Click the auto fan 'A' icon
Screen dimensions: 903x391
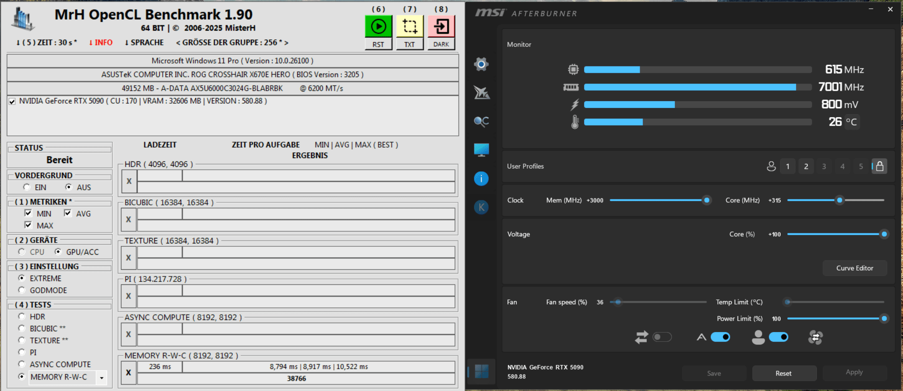point(701,337)
